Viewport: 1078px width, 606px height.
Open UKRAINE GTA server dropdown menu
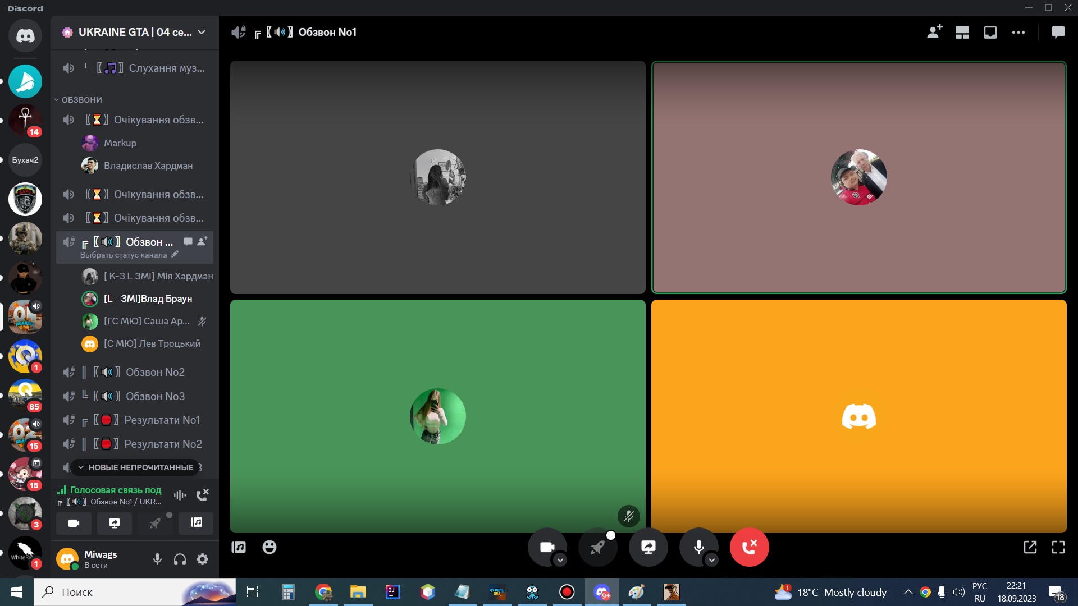134,33
